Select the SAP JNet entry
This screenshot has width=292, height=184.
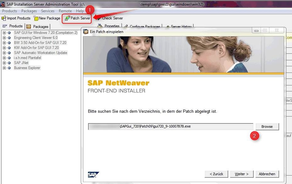click(21, 63)
